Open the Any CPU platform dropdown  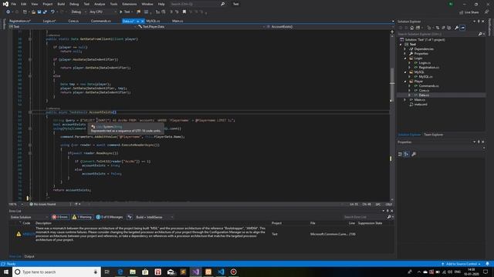103,12
